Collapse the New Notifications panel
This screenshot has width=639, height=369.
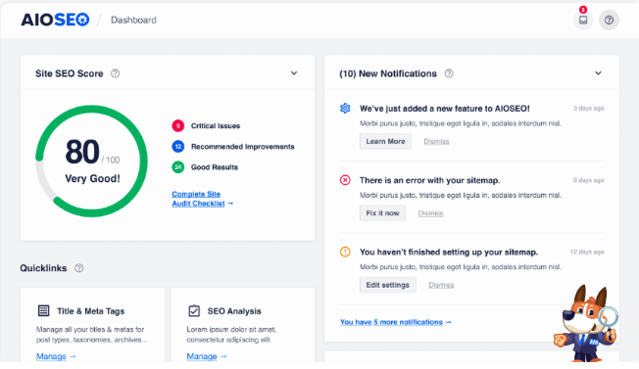(x=598, y=73)
